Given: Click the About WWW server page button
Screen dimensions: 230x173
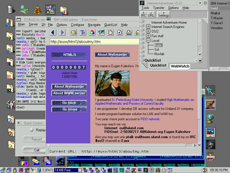Looking at the screenshot, I should [x=69, y=93].
